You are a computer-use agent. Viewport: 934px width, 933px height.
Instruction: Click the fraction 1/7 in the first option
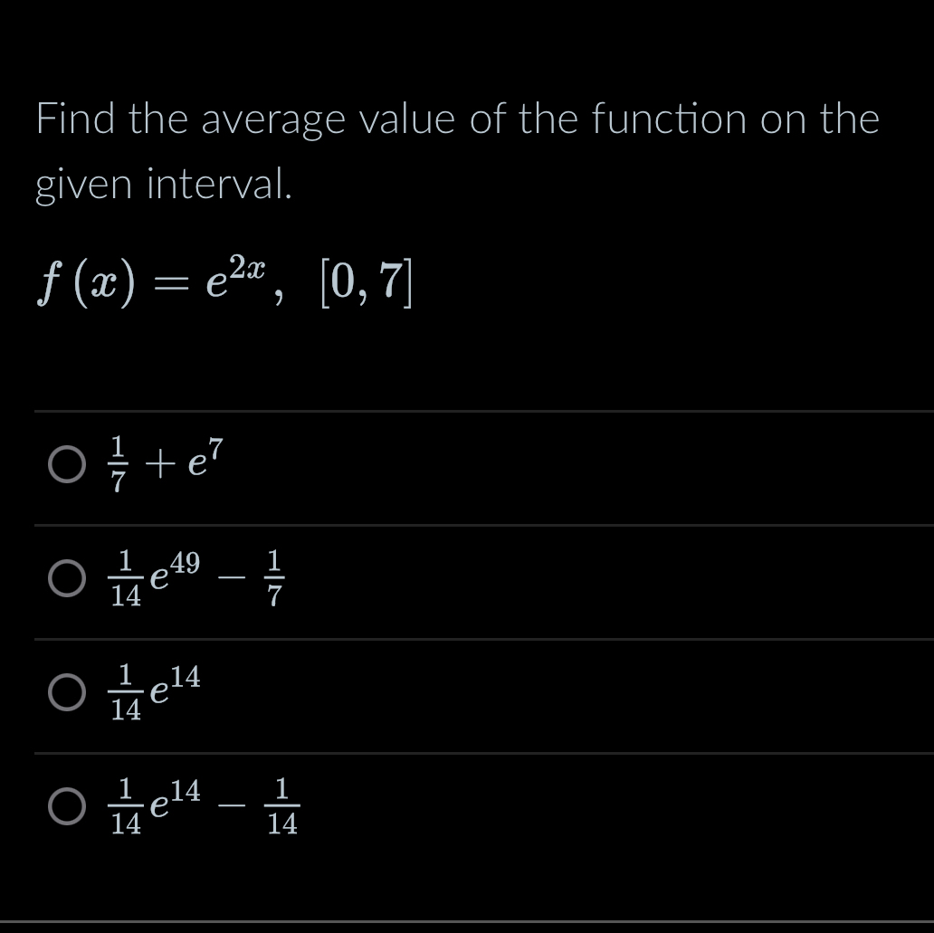(118, 462)
